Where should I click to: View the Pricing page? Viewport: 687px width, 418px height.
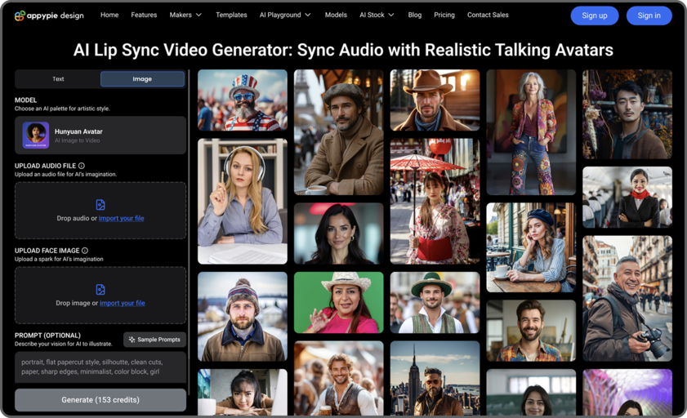coord(444,15)
